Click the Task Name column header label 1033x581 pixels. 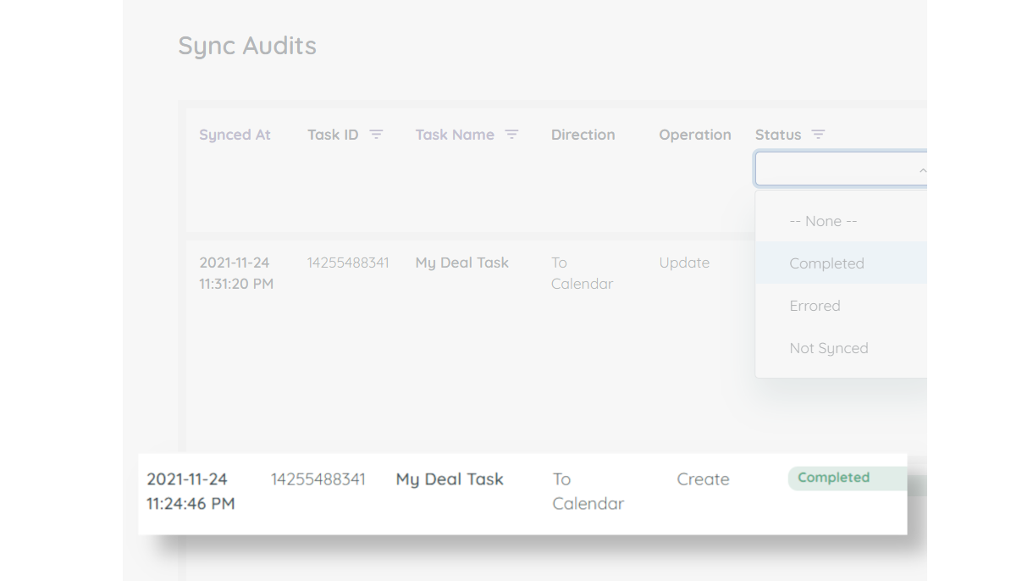coord(455,135)
